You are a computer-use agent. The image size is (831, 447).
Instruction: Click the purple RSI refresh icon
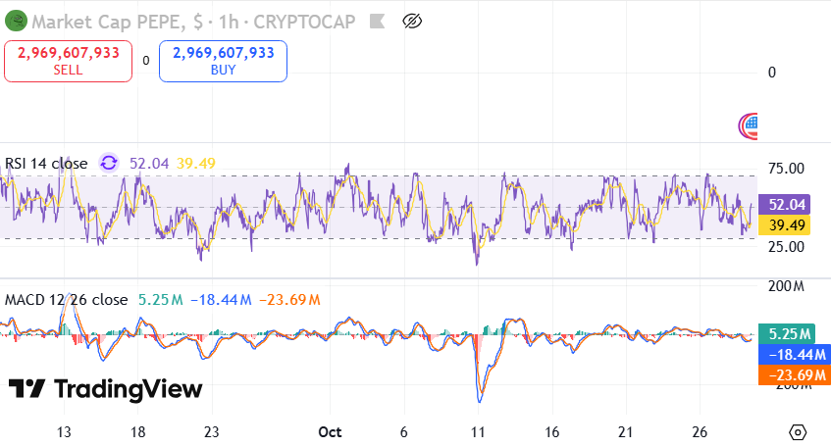pos(109,164)
